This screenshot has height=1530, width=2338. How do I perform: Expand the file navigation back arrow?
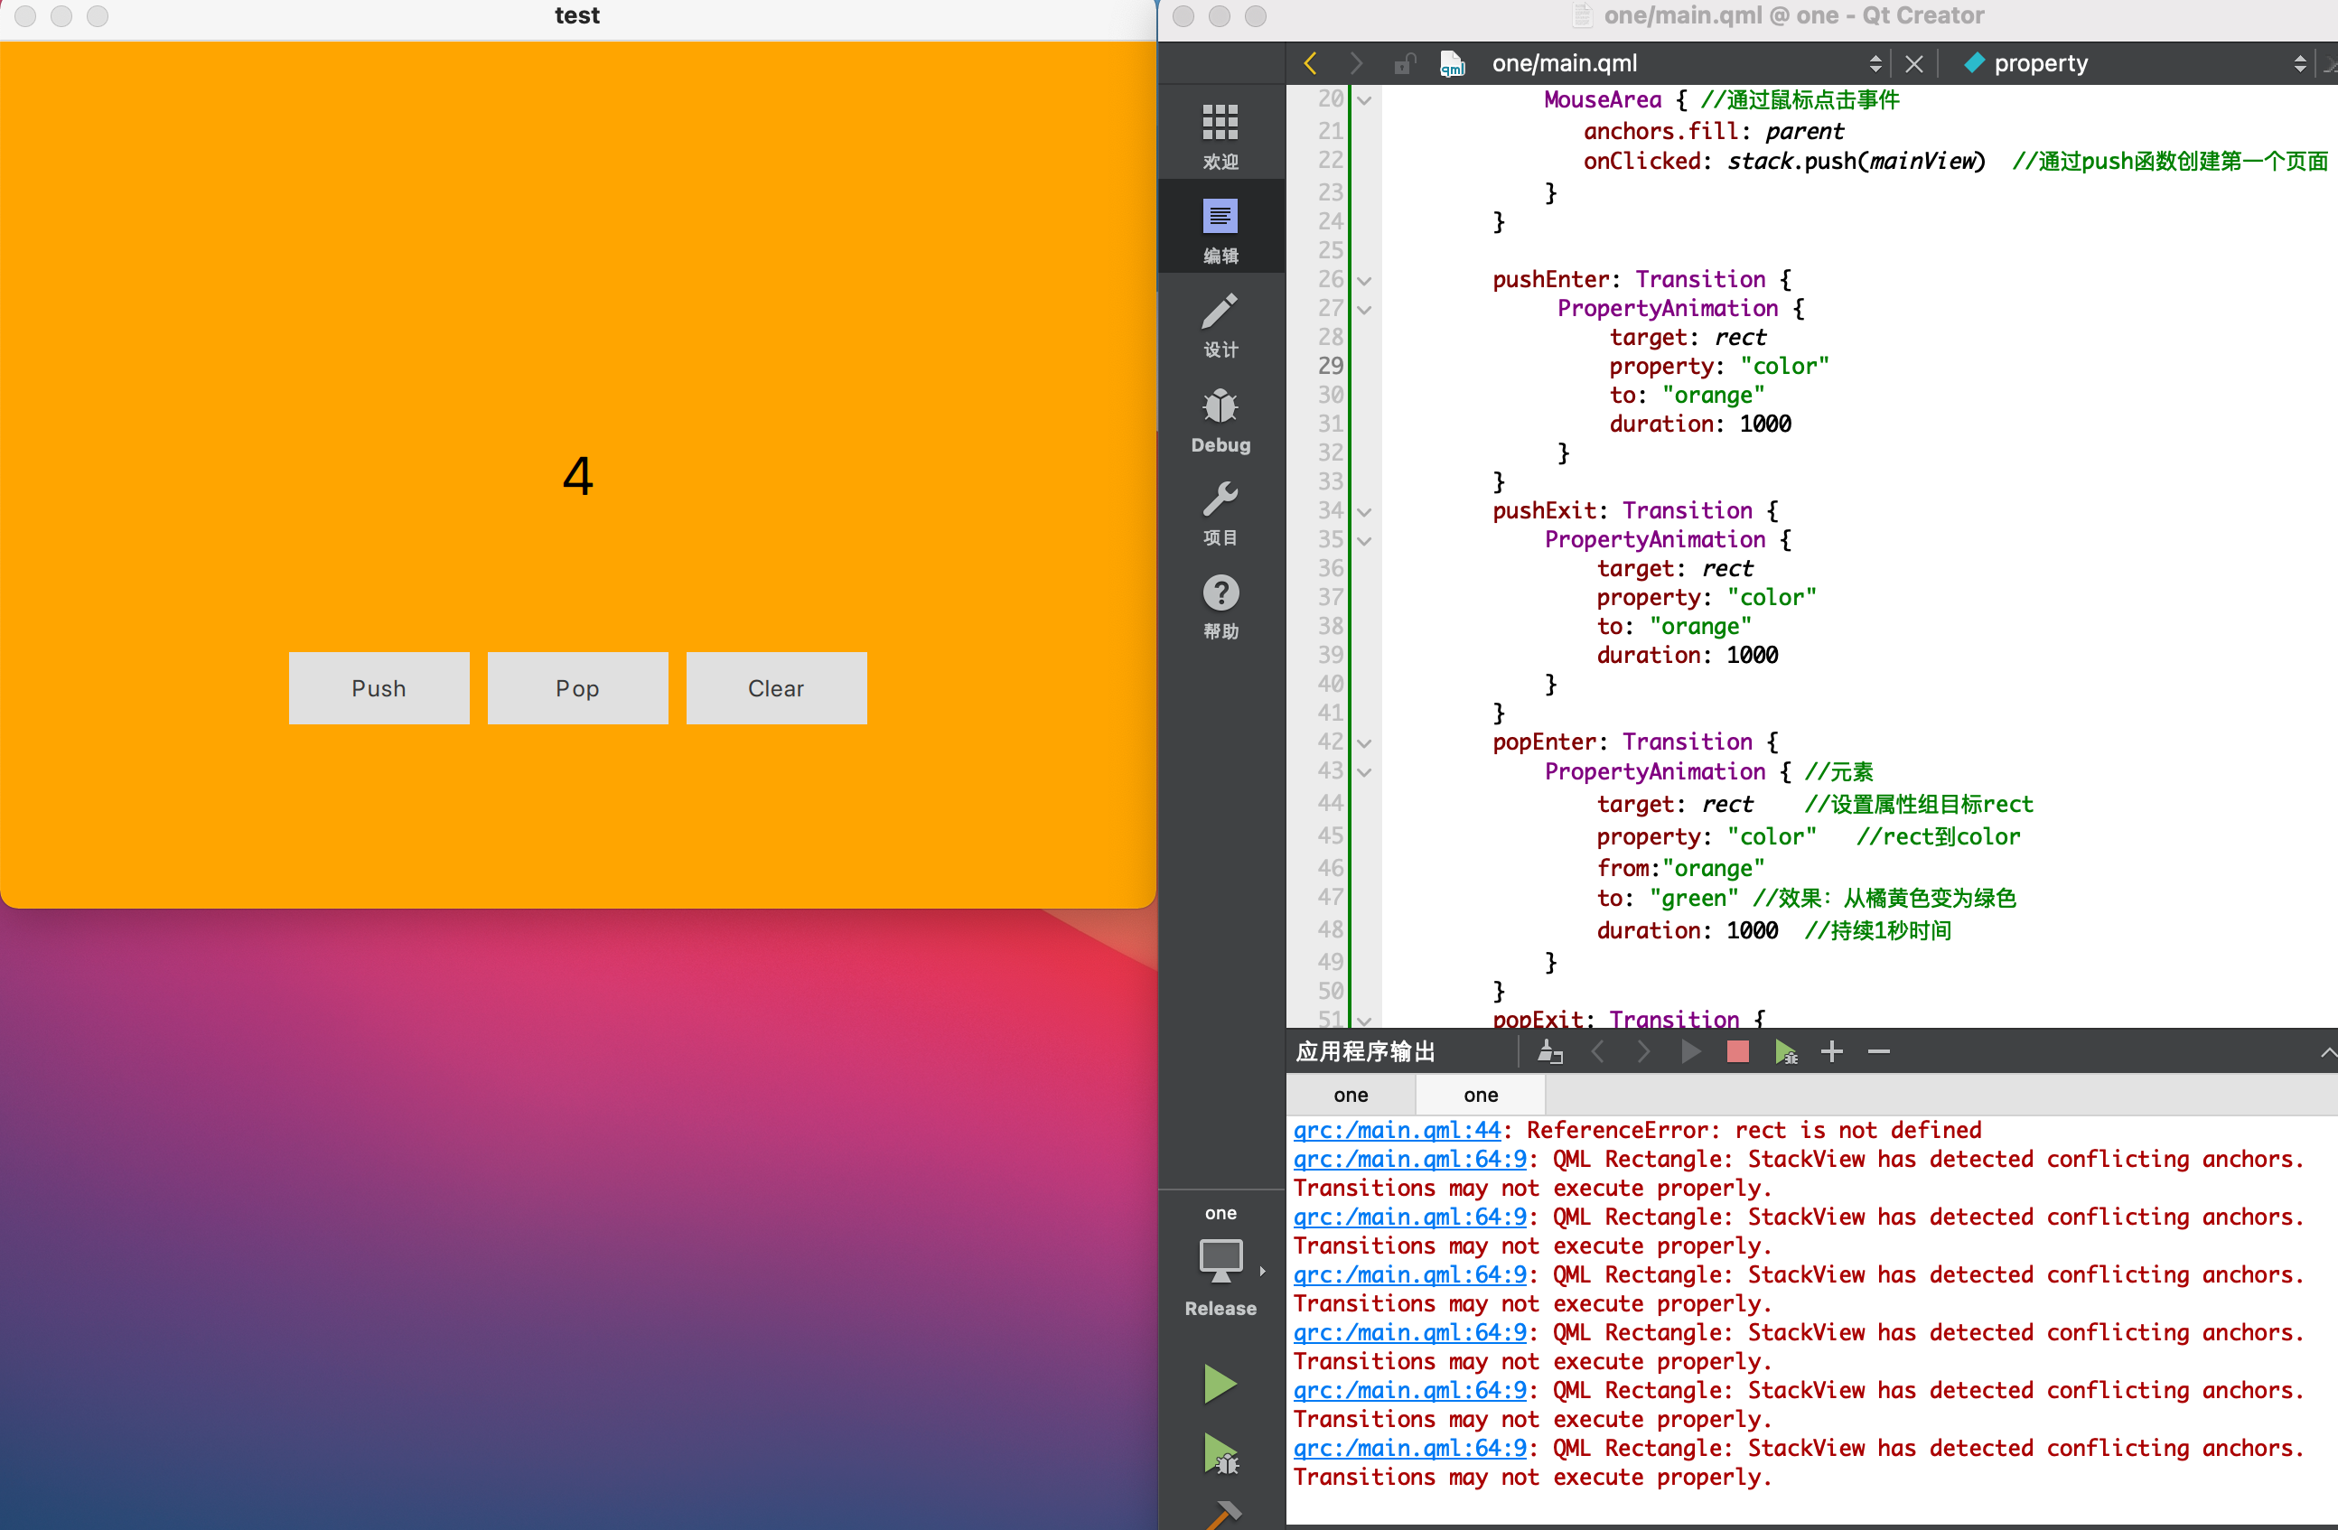pyautogui.click(x=1308, y=63)
